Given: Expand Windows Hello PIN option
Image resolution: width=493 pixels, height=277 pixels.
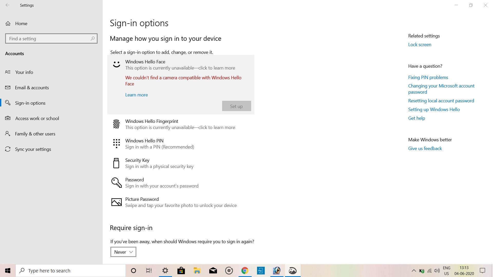Looking at the screenshot, I should point(181,144).
